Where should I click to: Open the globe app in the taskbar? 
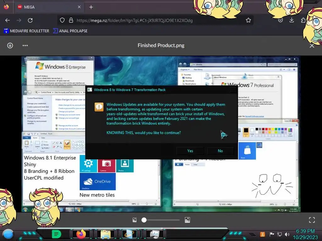tap(130, 234)
